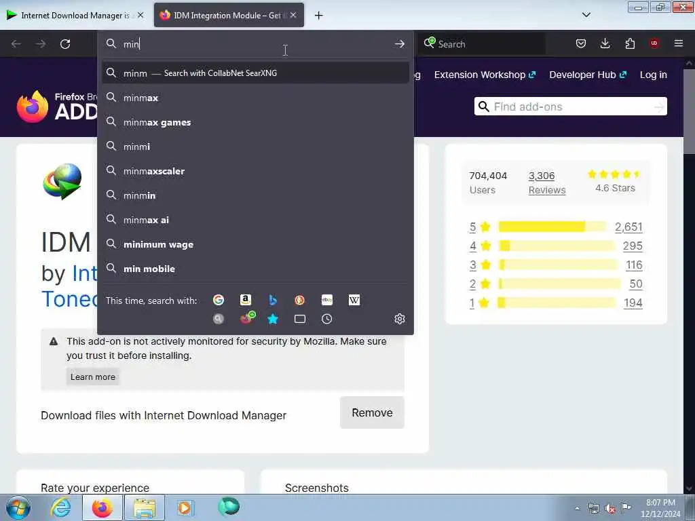Click the Log in link
Viewport: 695px width, 521px height.
click(x=653, y=75)
